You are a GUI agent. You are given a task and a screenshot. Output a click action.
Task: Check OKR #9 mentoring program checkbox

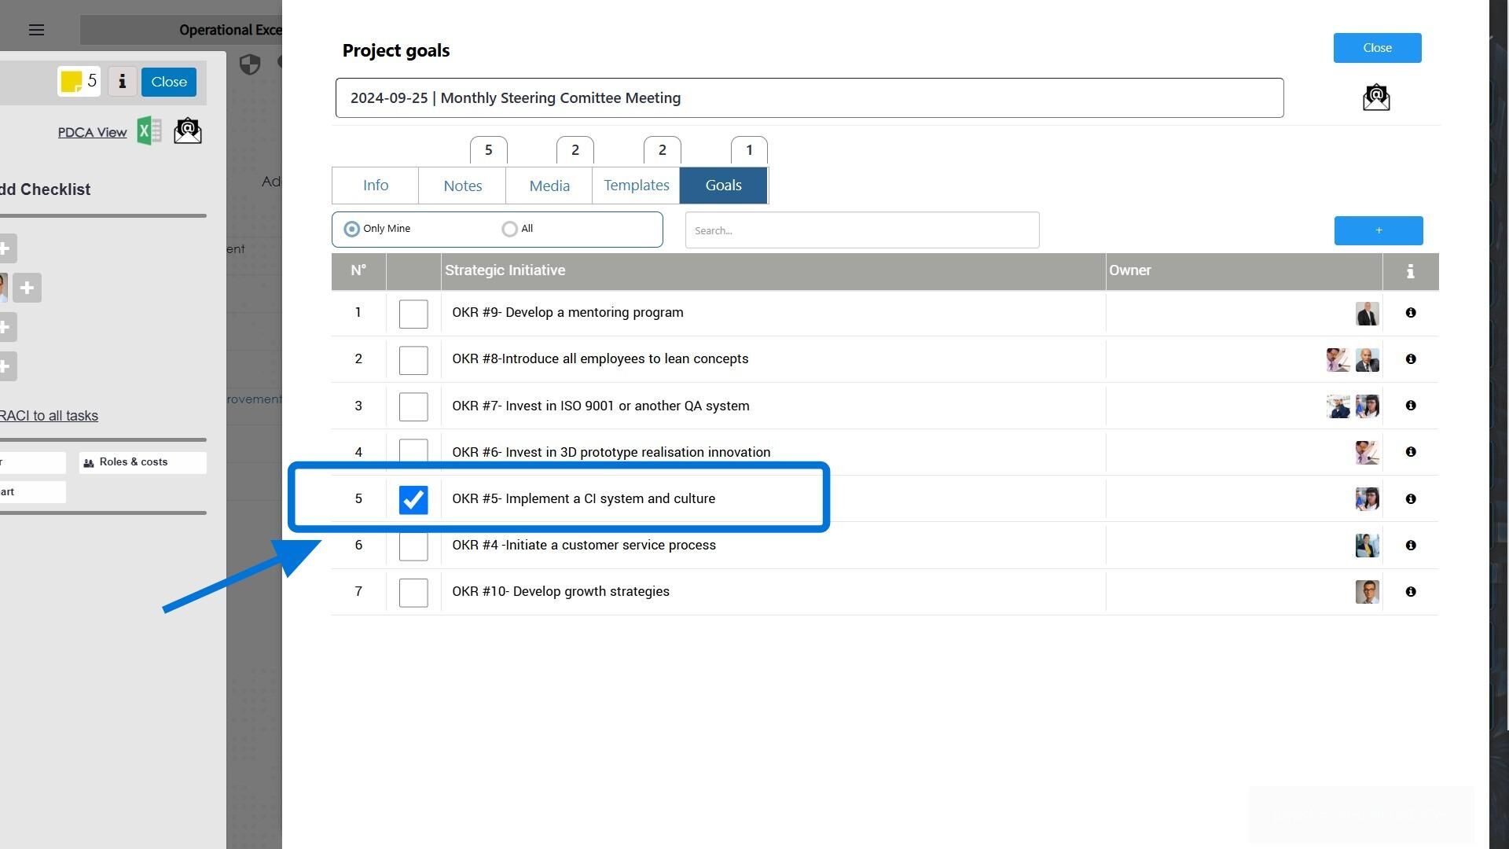[x=413, y=314]
